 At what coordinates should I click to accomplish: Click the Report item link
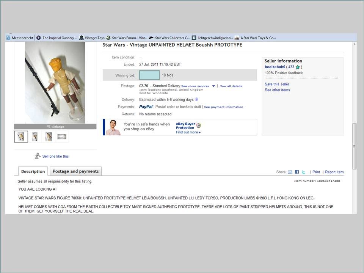tap(334, 172)
